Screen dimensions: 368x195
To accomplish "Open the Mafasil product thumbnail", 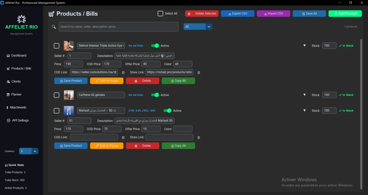I will [x=69, y=111].
